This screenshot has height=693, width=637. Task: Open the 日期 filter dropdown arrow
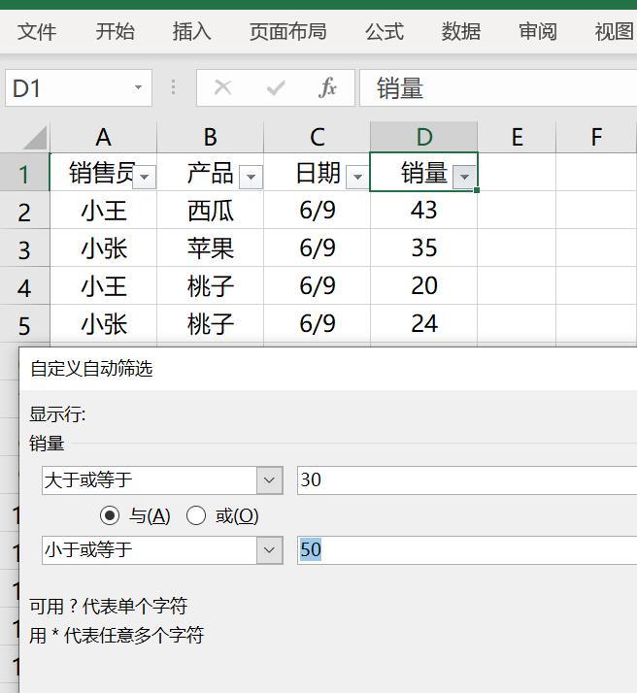tap(357, 177)
